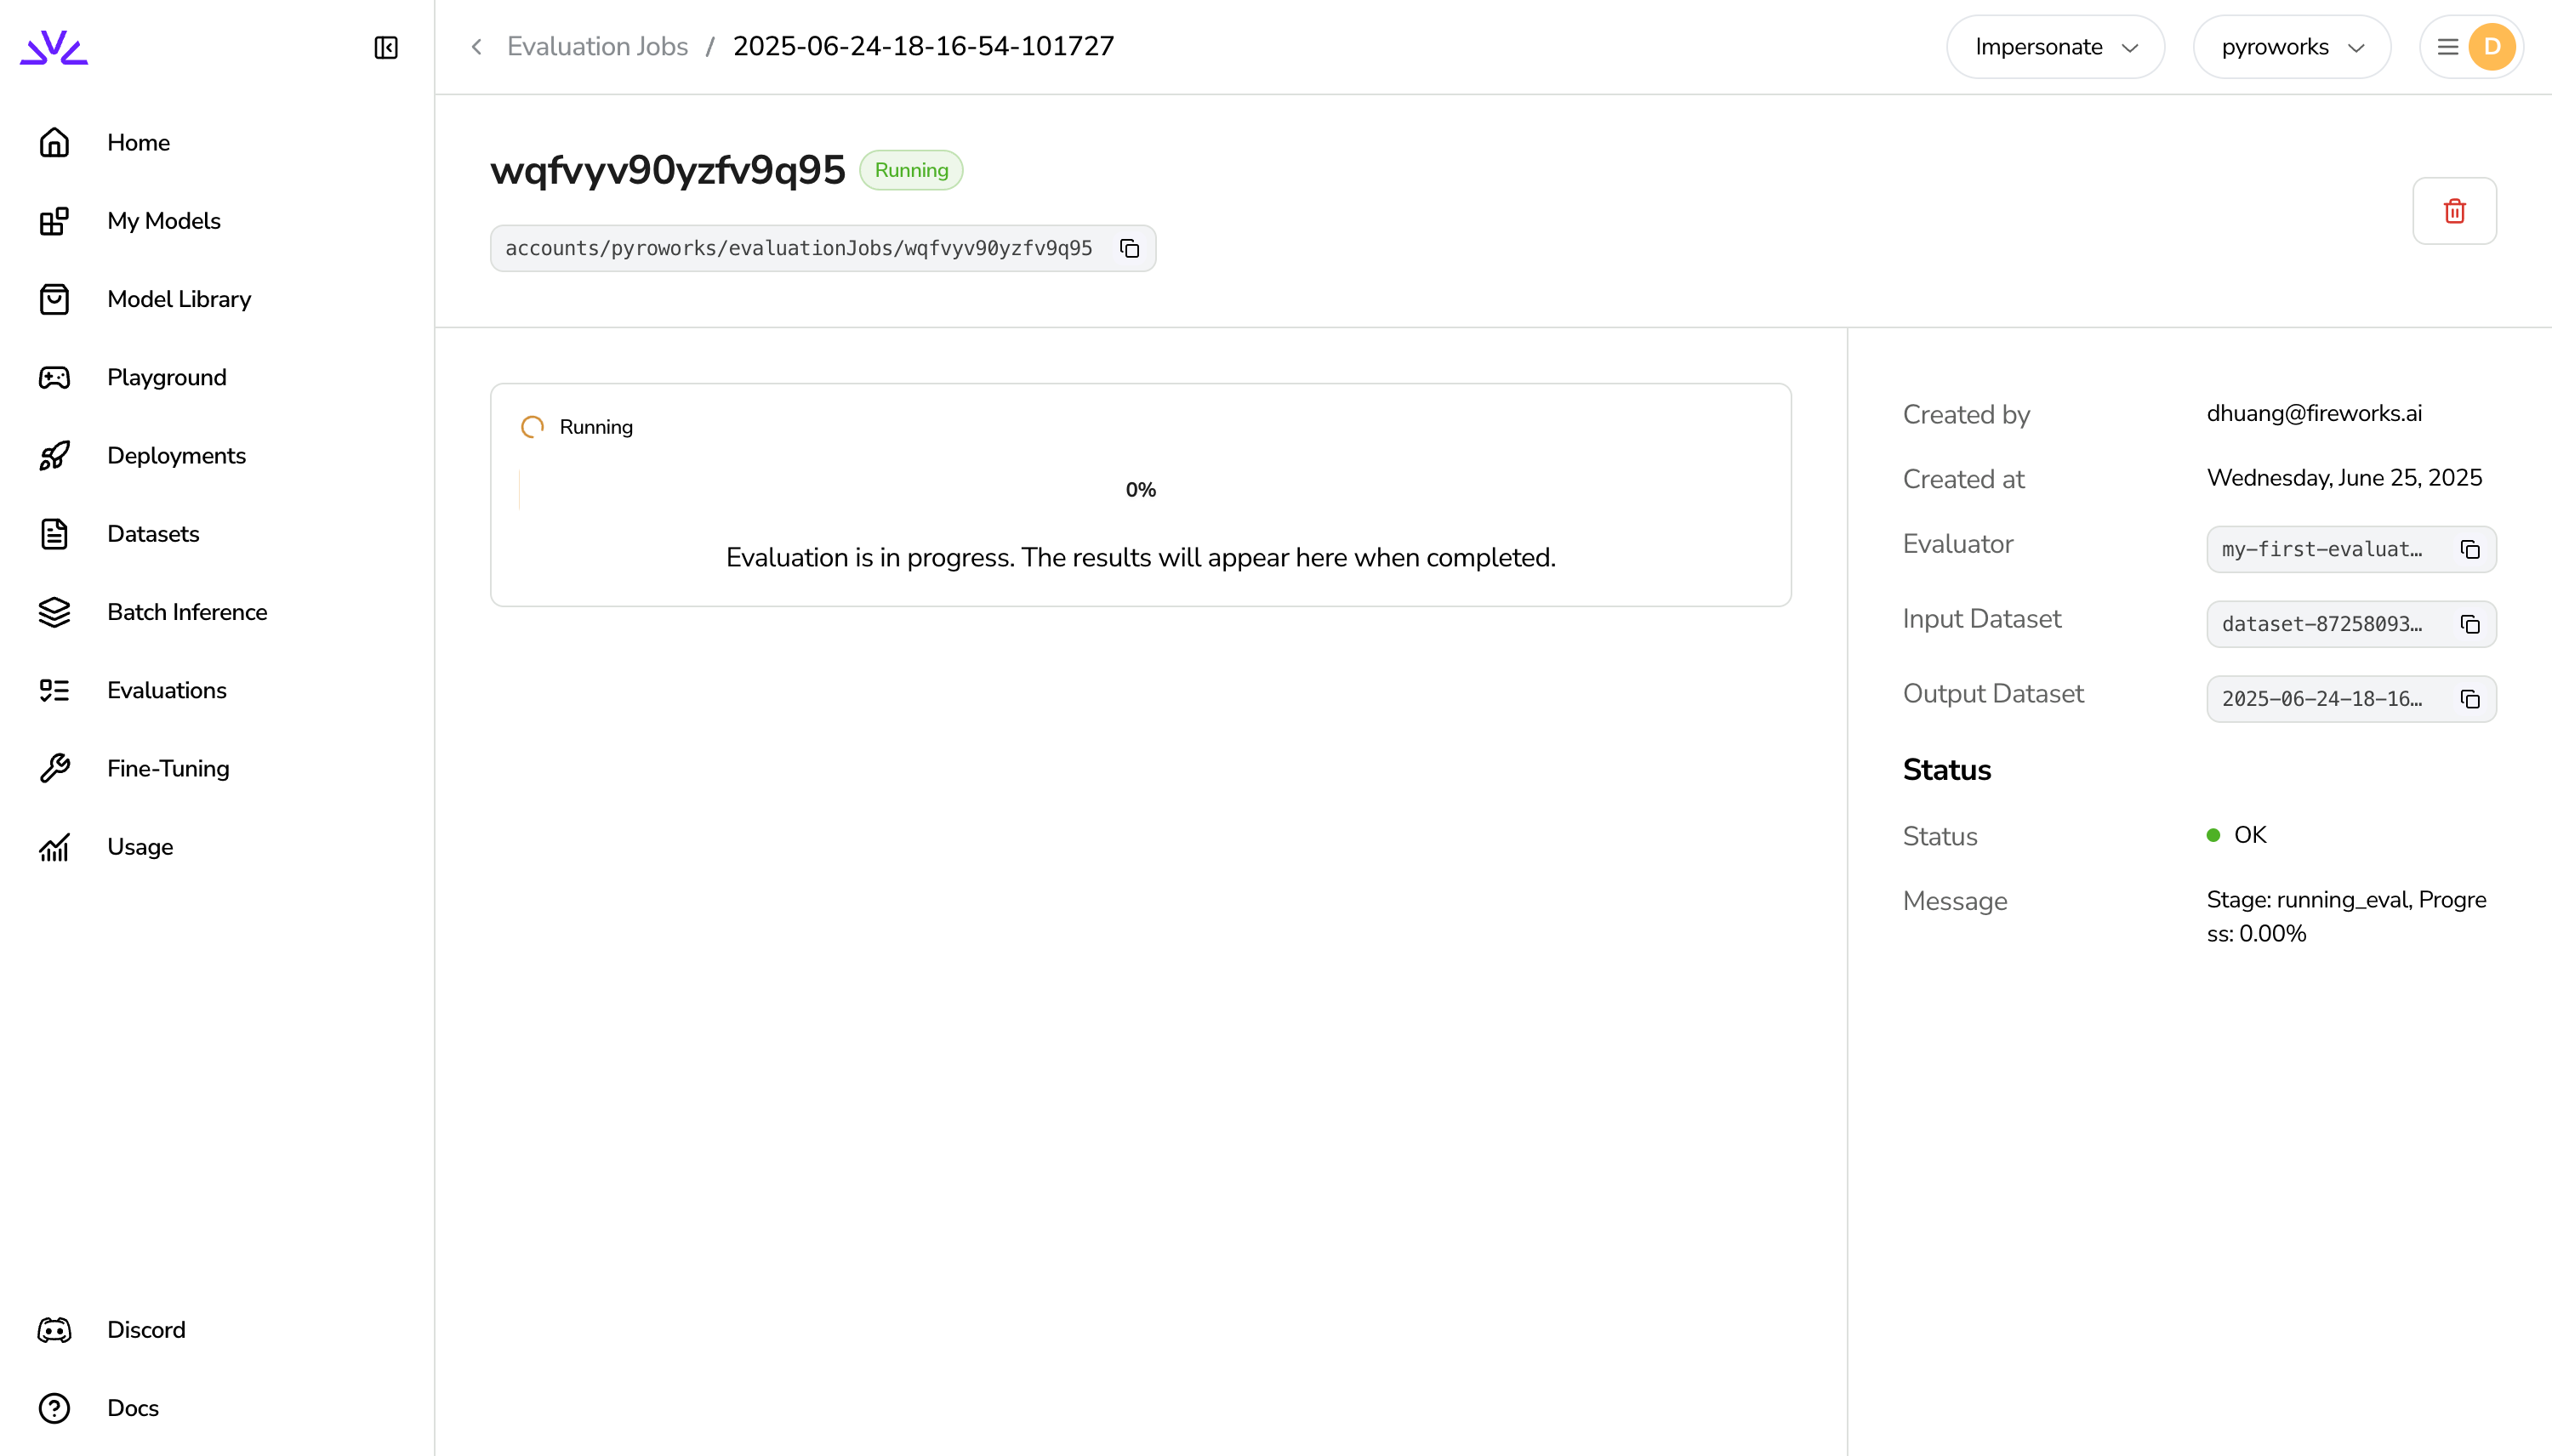2552x1456 pixels.
Task: Copy the Input Dataset name
Action: (x=2470, y=624)
